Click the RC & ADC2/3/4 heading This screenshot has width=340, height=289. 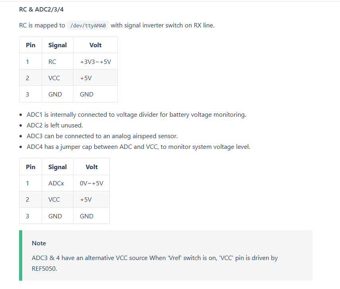(x=41, y=10)
